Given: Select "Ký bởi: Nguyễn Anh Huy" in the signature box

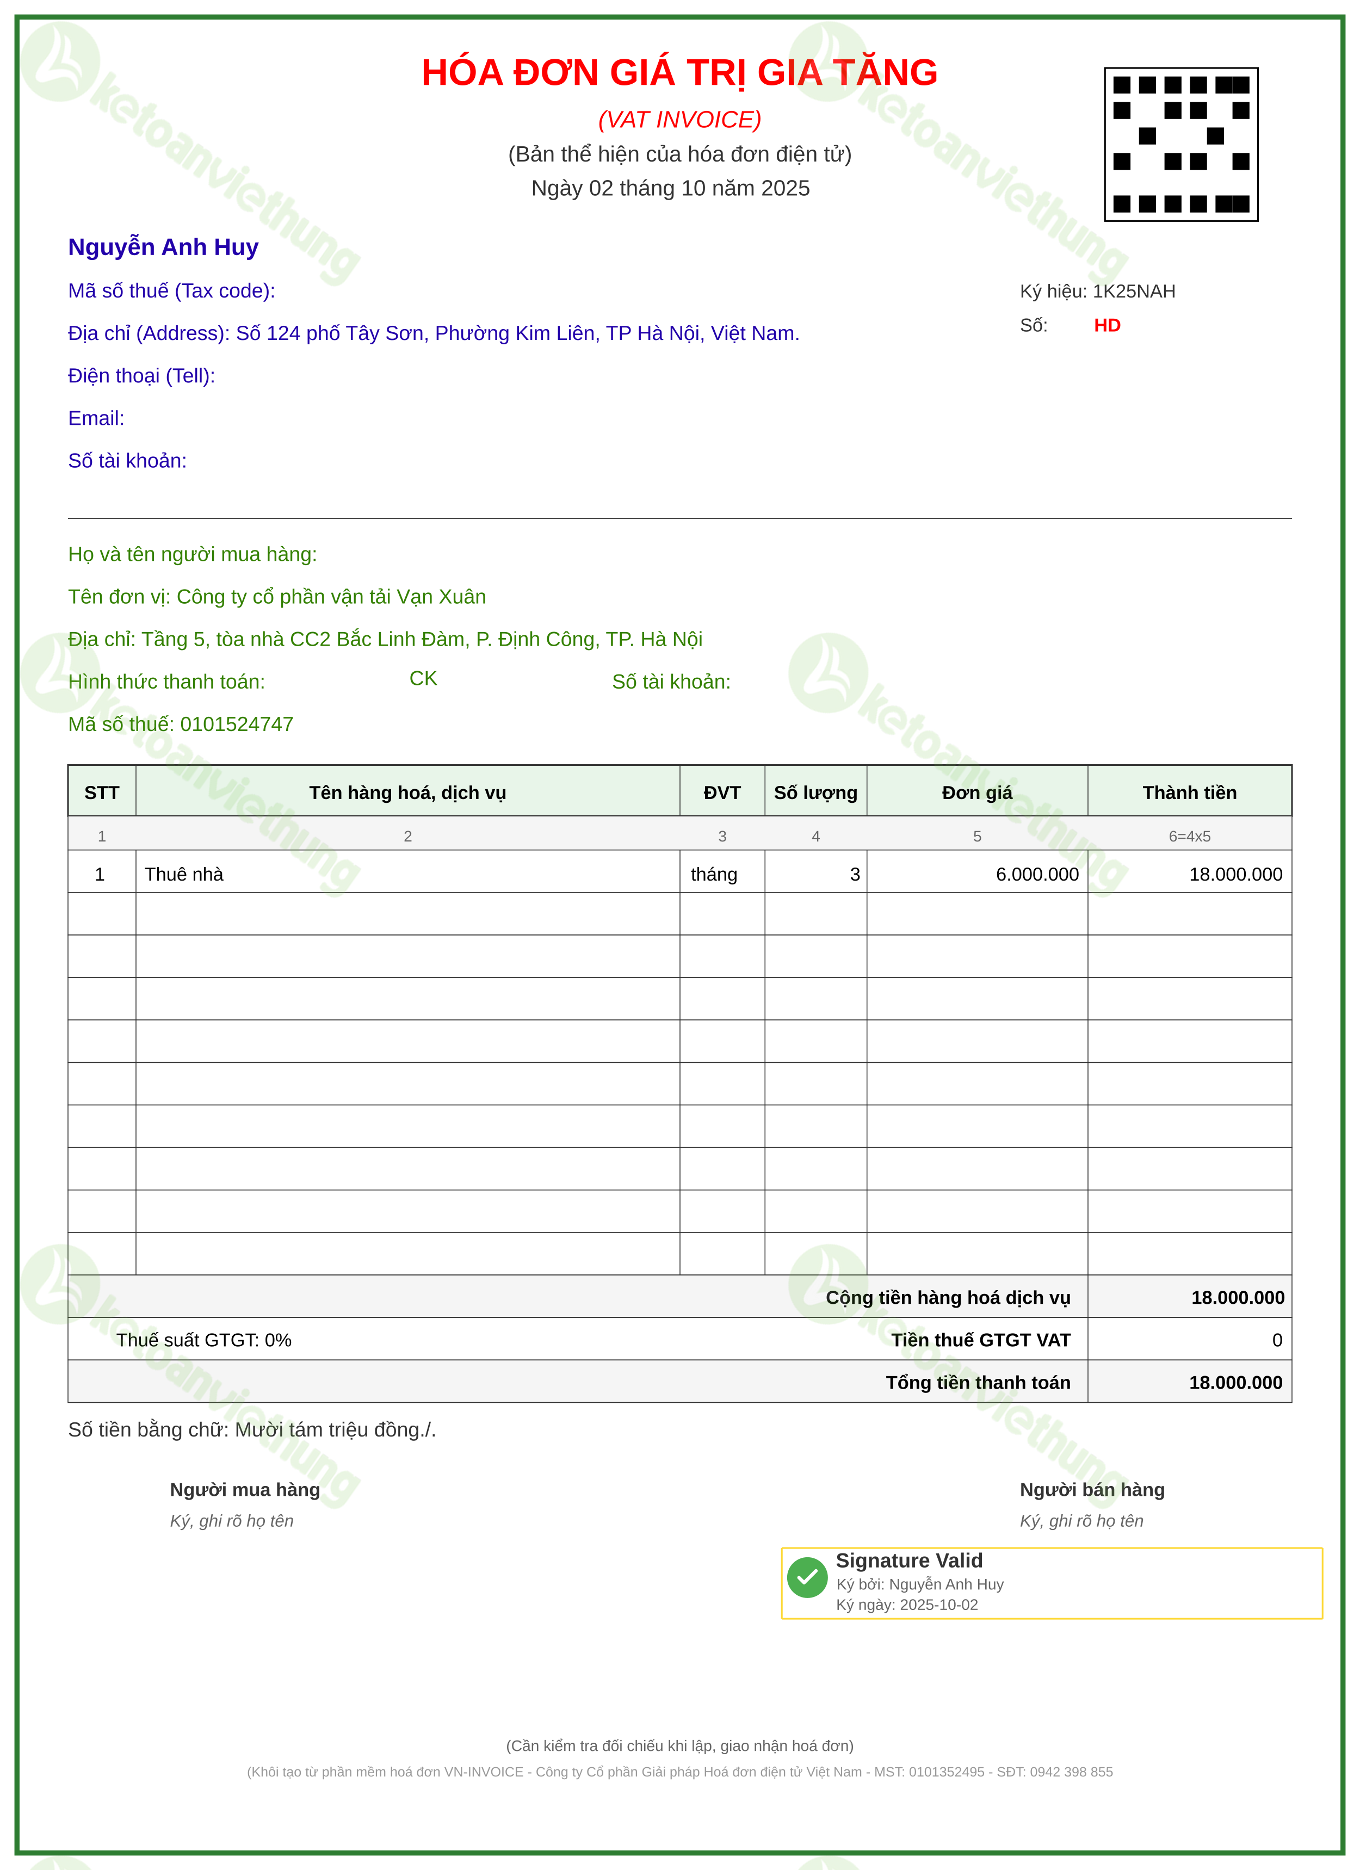Looking at the screenshot, I should [920, 1585].
